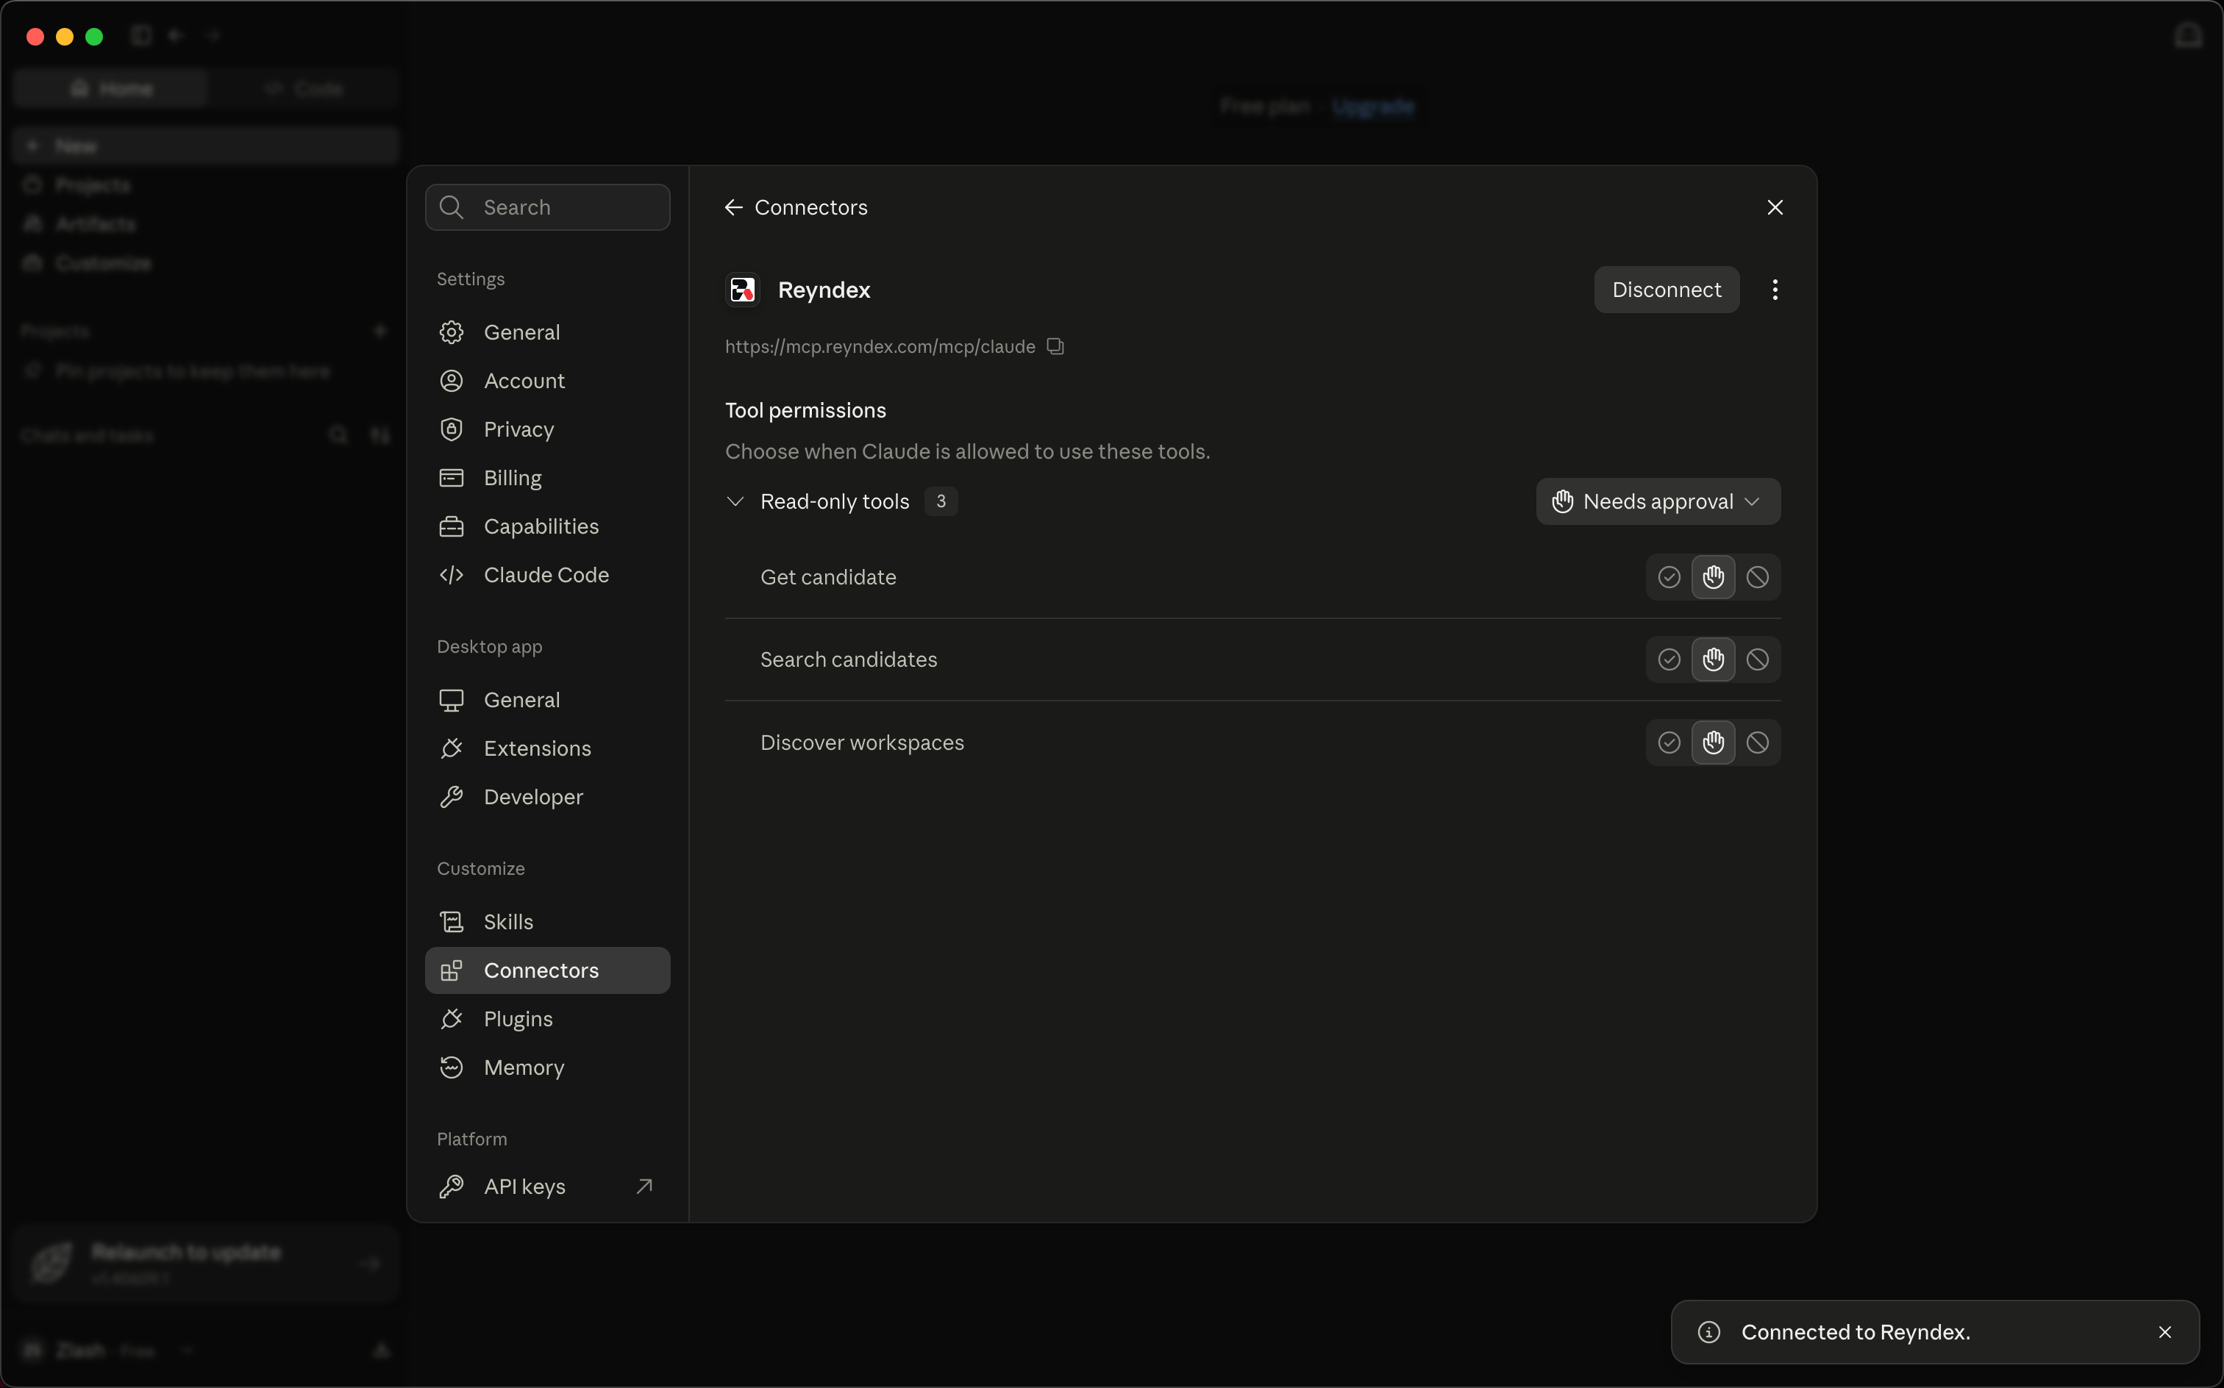Viewport: 2224px width, 1388px height.
Task: Click the read-only tools count badge
Action: pyautogui.click(x=941, y=501)
